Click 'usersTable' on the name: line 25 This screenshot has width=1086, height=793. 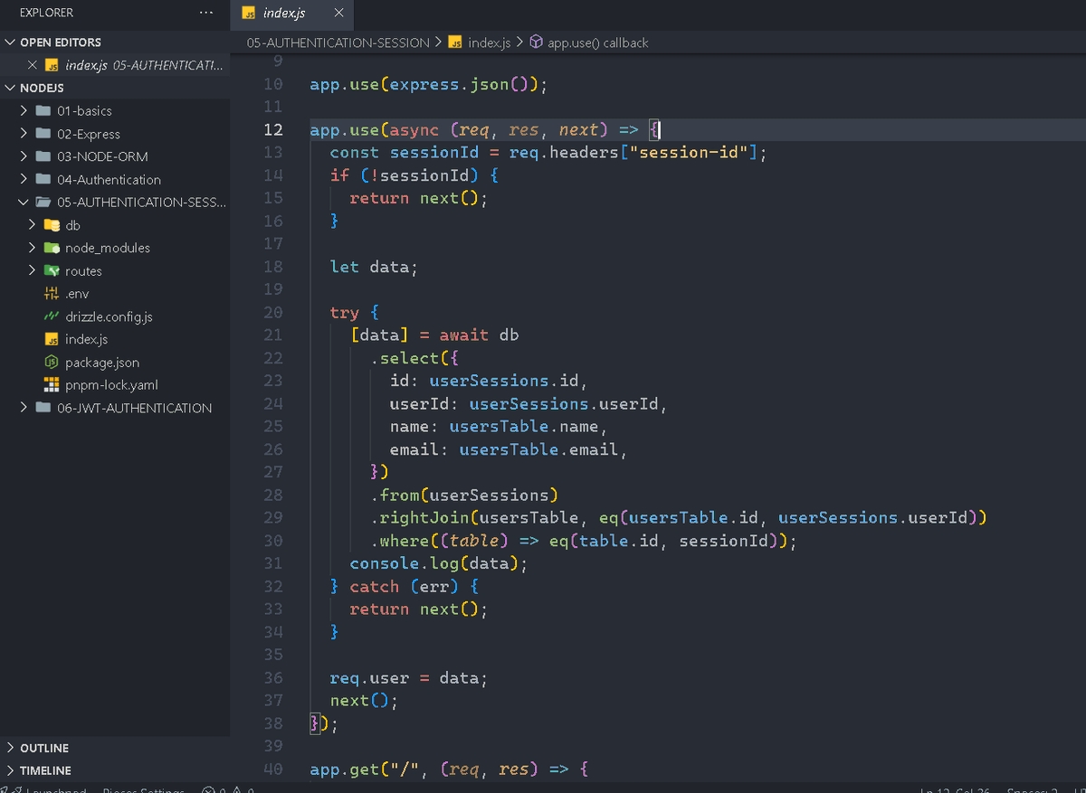[x=500, y=427]
